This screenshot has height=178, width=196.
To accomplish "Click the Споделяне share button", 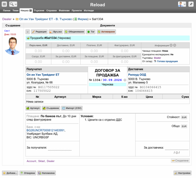I will coord(180,160).
